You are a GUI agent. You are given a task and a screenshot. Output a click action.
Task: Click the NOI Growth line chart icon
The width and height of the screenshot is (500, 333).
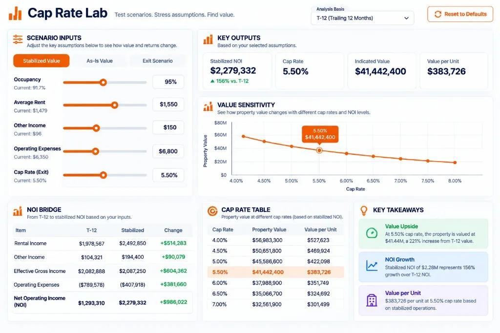(372, 266)
